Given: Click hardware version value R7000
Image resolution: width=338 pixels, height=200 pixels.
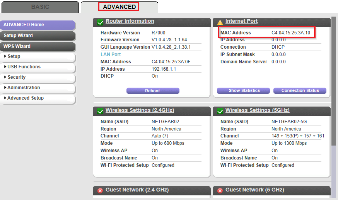Looking at the screenshot, I should (x=159, y=33).
